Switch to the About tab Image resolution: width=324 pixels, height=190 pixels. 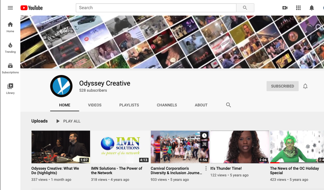pyautogui.click(x=201, y=105)
